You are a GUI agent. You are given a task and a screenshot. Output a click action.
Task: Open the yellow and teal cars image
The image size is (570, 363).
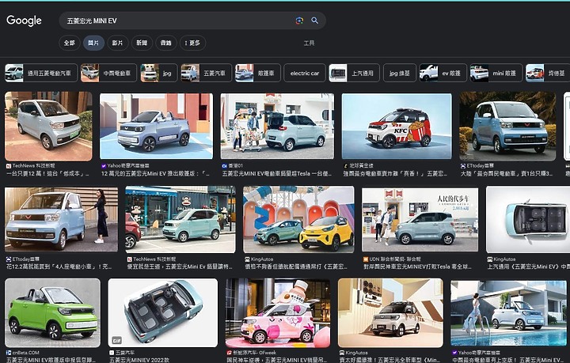pyautogui.click(x=298, y=220)
